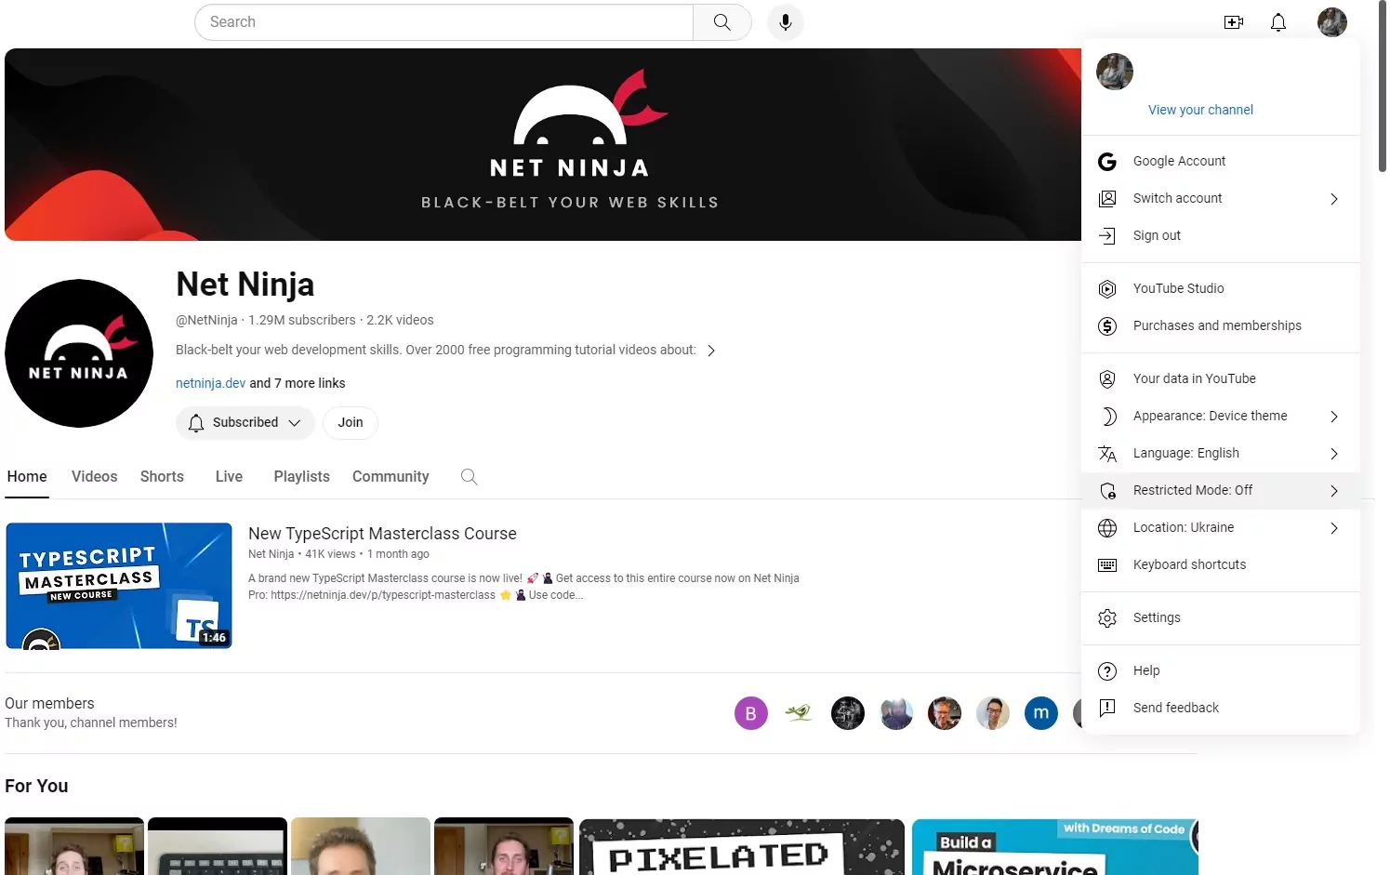
Task: Click the Restricted Mode shield icon
Action: click(1107, 491)
